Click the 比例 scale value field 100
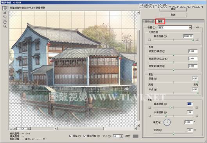Image resolution: width=207 pixels, height=143 pixels. [190, 130]
